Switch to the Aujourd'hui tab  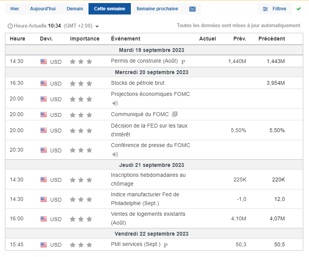(x=42, y=8)
